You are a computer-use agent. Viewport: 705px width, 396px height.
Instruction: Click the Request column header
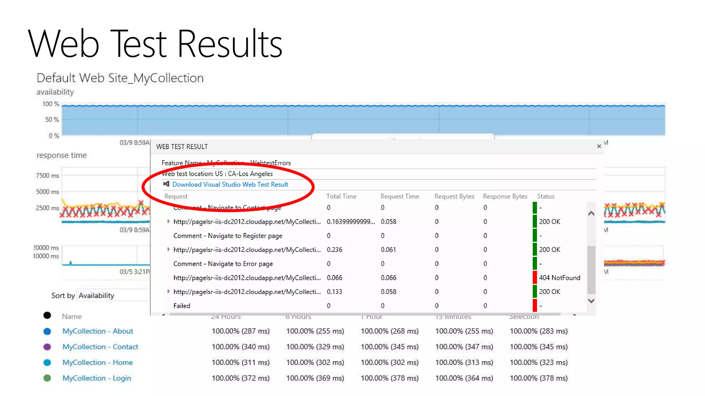[176, 196]
